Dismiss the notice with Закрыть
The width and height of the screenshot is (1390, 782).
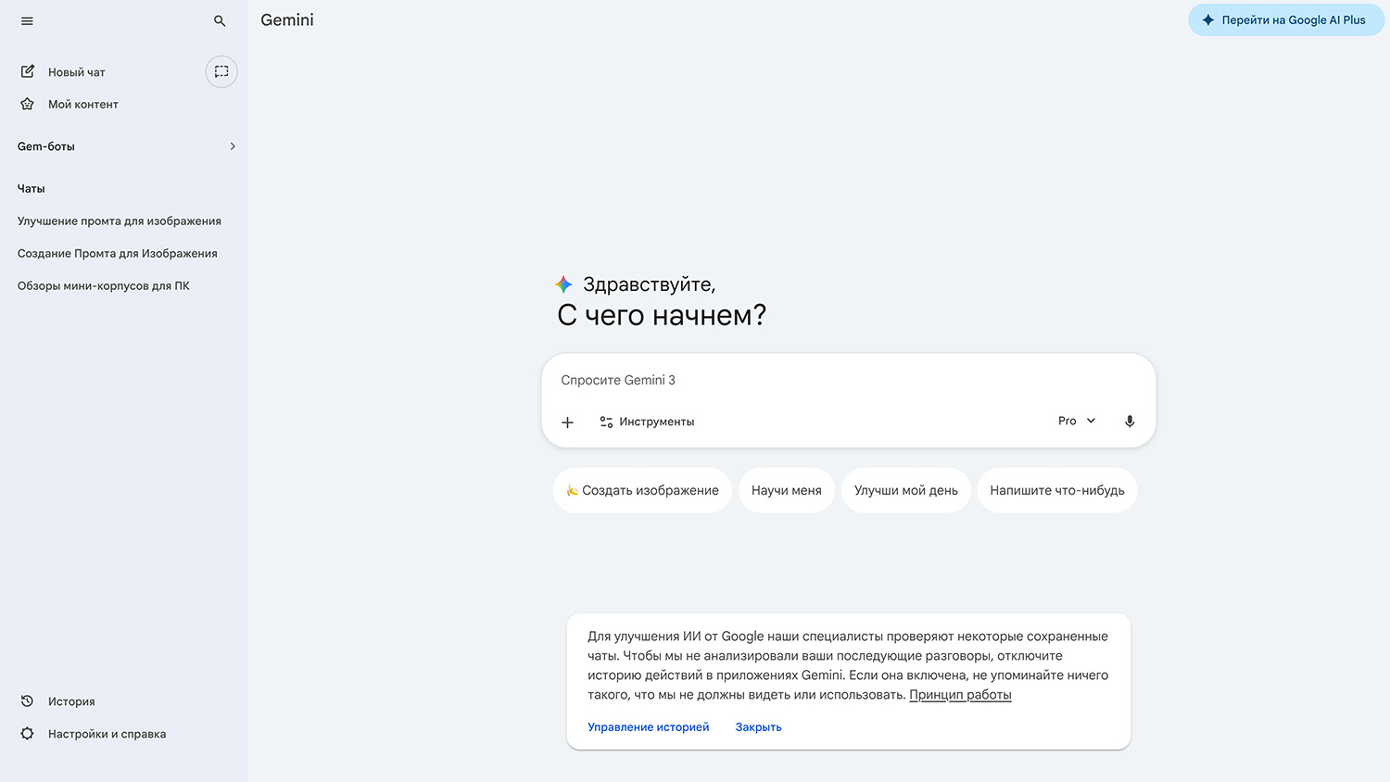[758, 727]
